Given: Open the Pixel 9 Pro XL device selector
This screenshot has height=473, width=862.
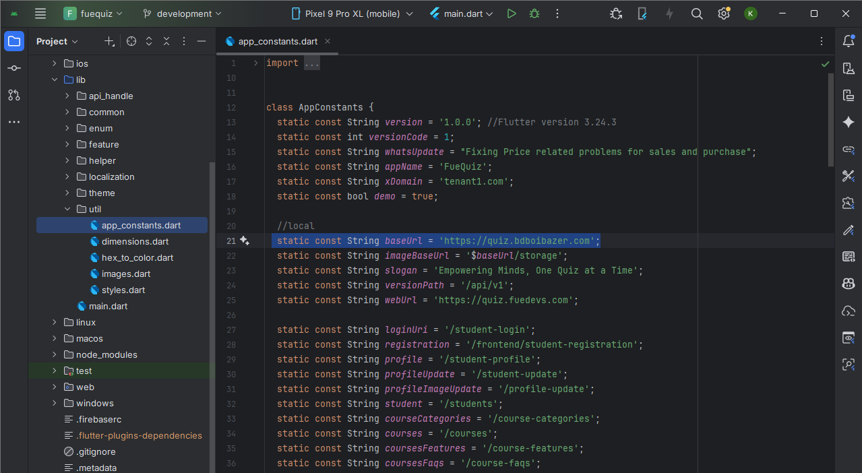Looking at the screenshot, I should 352,13.
